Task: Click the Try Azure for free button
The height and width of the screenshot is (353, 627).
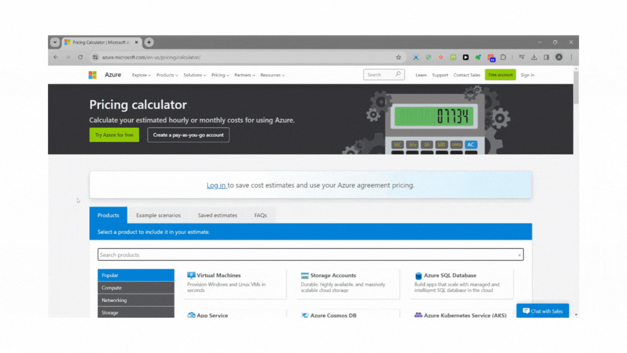Action: coord(114,135)
